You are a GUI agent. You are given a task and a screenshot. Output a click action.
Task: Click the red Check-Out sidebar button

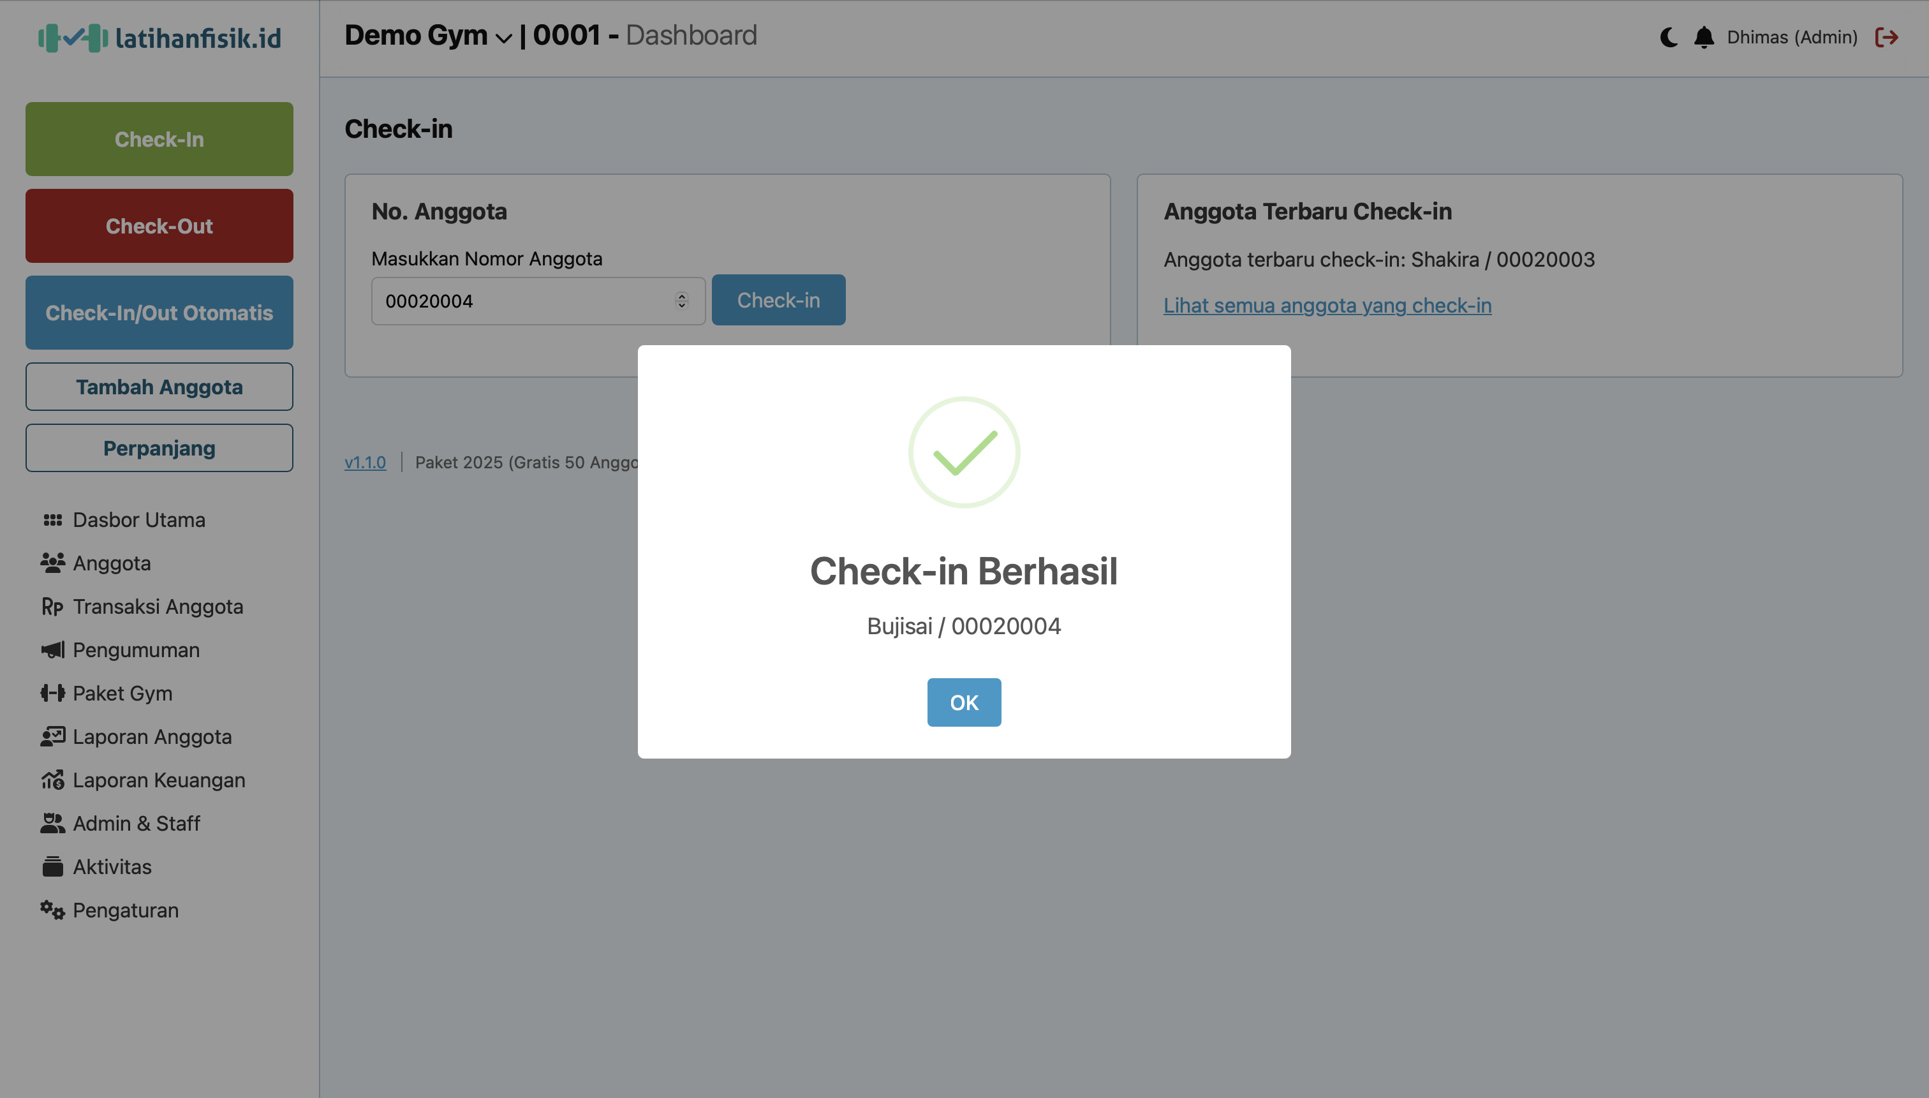[159, 226]
